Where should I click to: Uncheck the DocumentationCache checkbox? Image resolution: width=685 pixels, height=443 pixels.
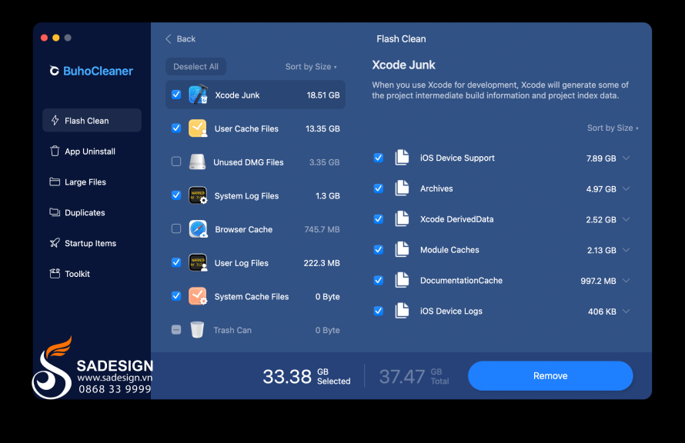(379, 280)
